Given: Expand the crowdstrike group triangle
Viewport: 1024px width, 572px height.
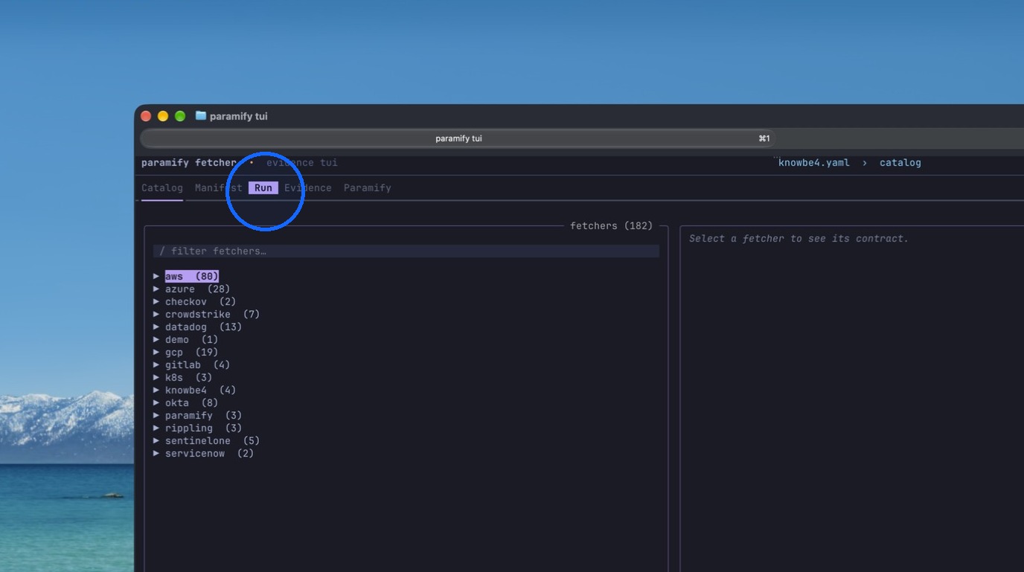Looking at the screenshot, I should (x=156, y=314).
